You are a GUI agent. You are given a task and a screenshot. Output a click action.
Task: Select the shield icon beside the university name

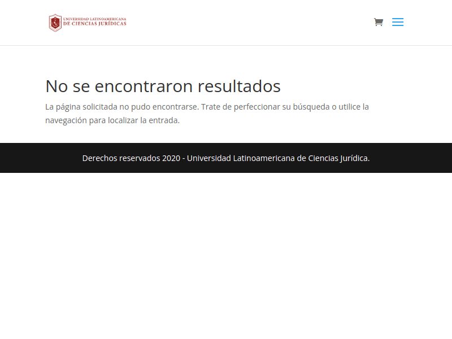point(55,23)
